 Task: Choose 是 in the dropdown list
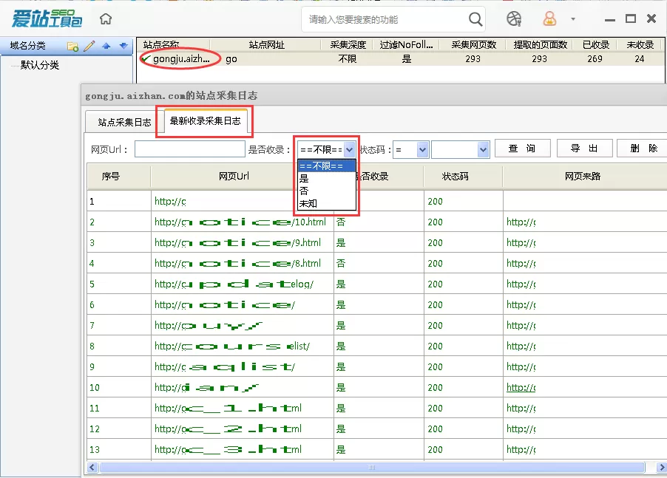pos(326,178)
